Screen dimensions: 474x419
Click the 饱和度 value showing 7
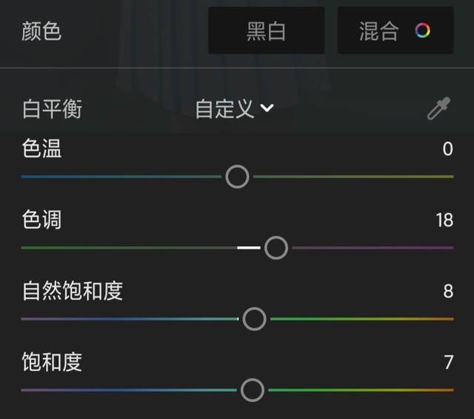click(x=448, y=362)
